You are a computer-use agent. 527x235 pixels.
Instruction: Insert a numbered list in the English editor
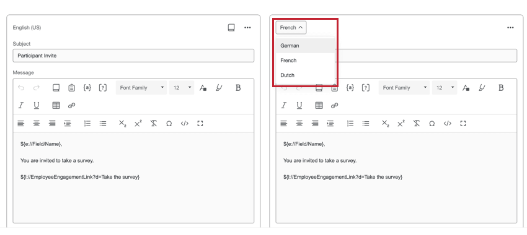pos(87,124)
